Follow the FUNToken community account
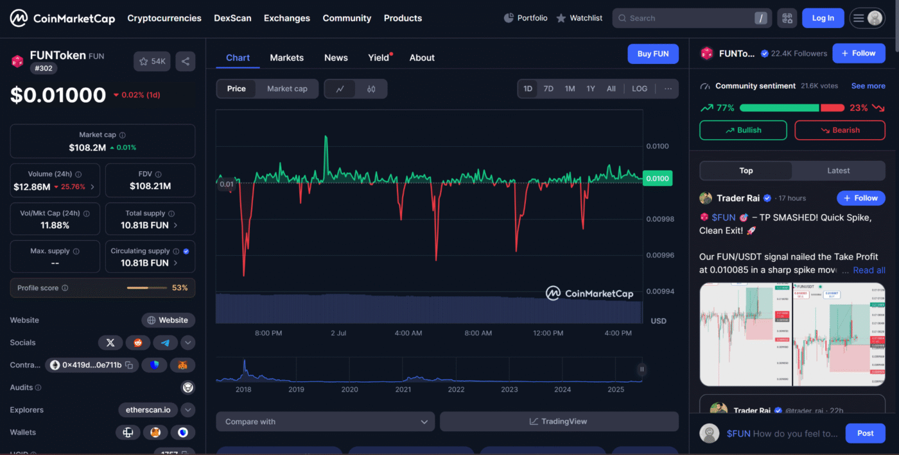The height and width of the screenshot is (455, 899). [x=859, y=53]
